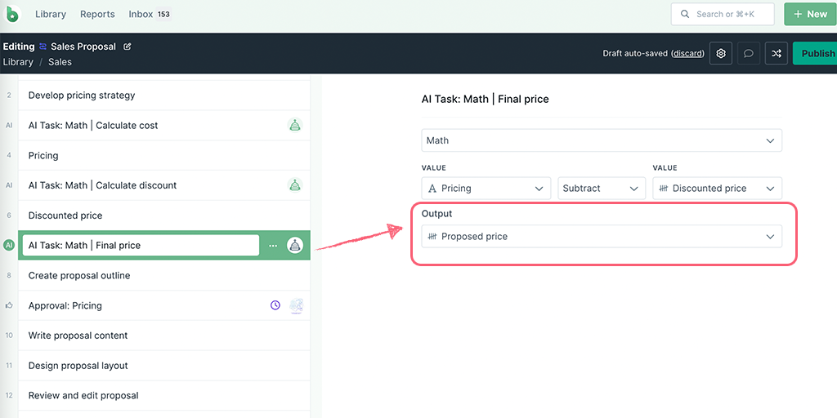This screenshot has width=837, height=418.
Task: Open the Proposed price output dropdown
Action: click(x=602, y=237)
